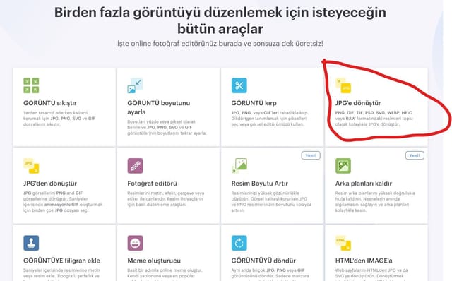This screenshot has height=281, width=452.
Task: Open the Meme oluşturucu title
Action: click(x=154, y=261)
